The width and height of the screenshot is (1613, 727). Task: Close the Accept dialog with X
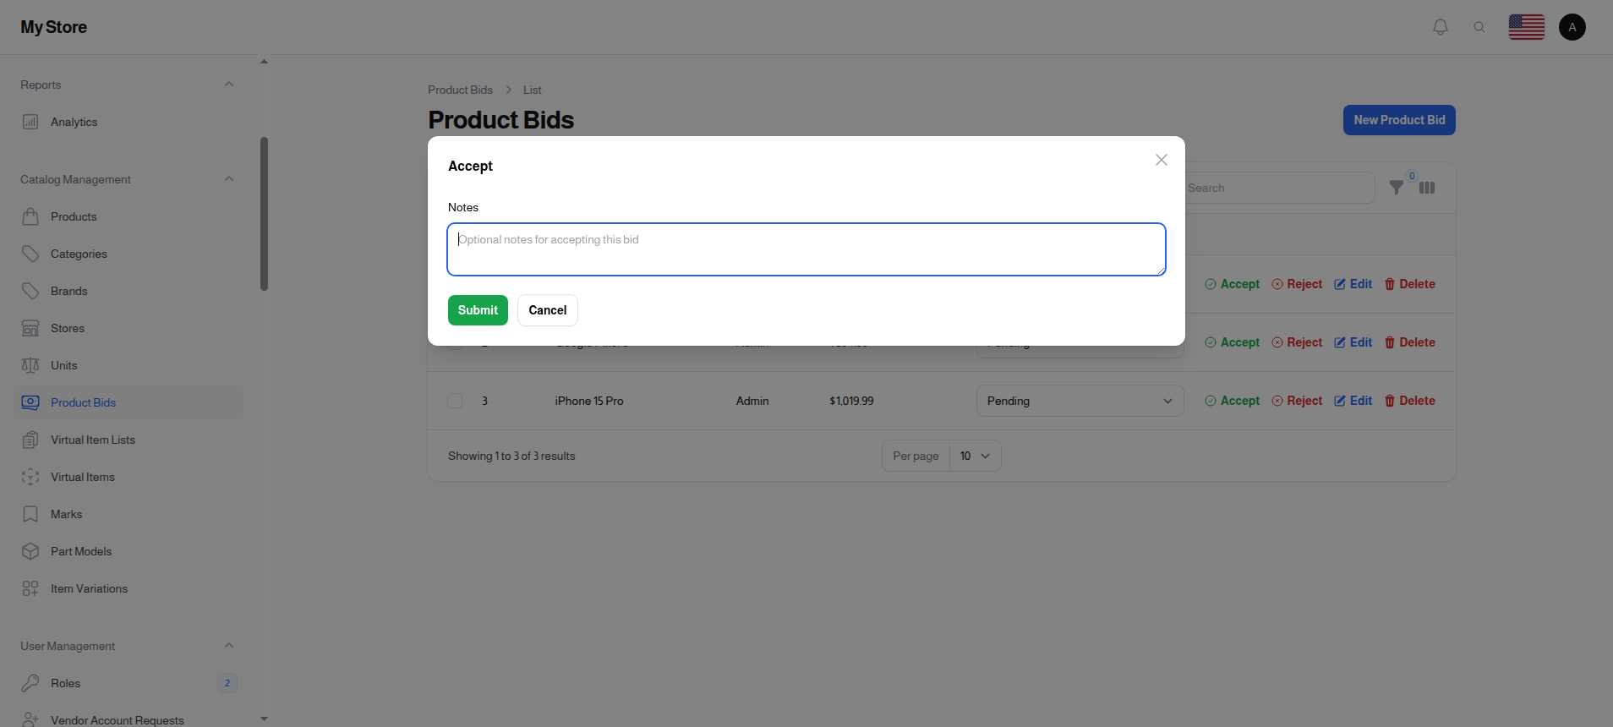[x=1161, y=160]
